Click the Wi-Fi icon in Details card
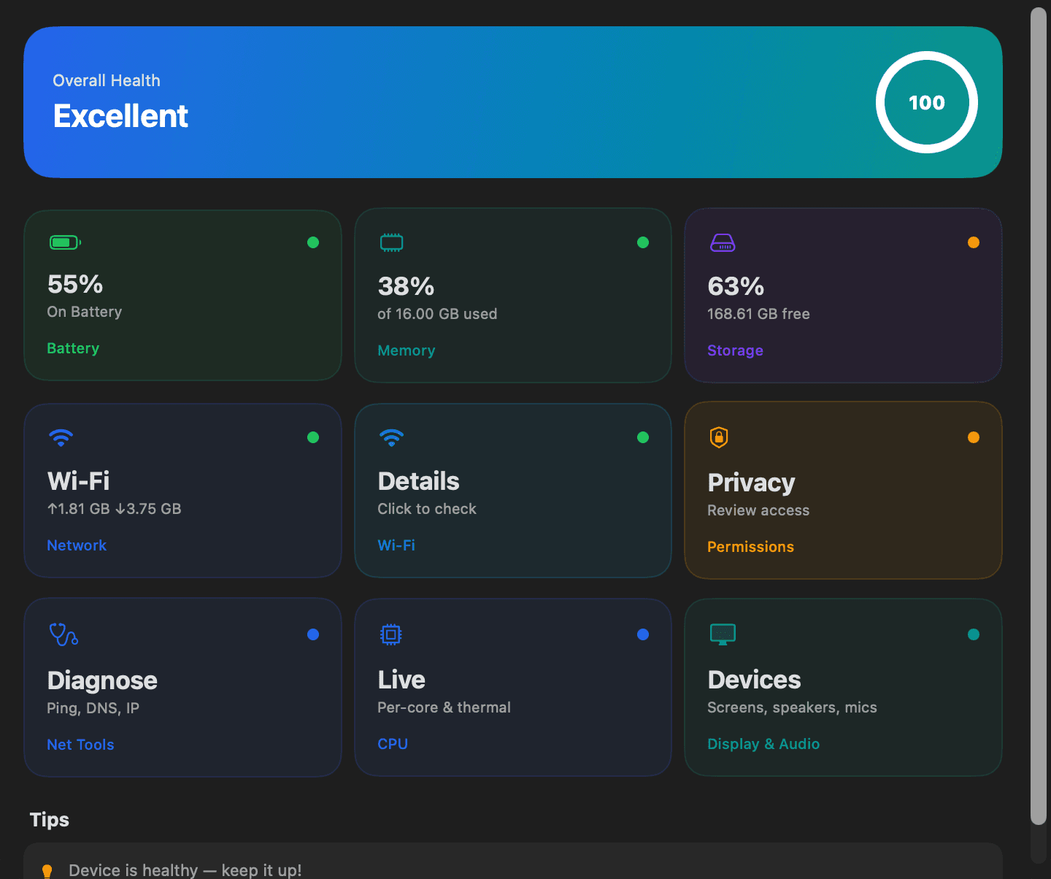This screenshot has width=1051, height=879. (x=391, y=437)
